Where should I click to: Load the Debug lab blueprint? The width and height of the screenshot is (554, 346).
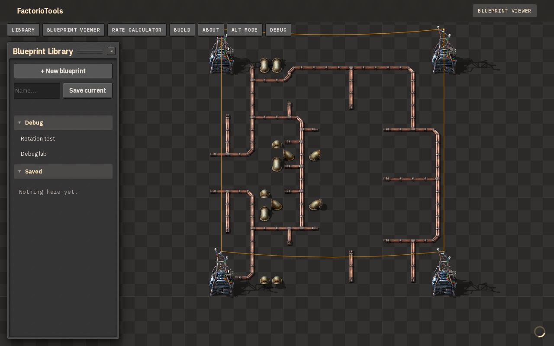point(63,154)
